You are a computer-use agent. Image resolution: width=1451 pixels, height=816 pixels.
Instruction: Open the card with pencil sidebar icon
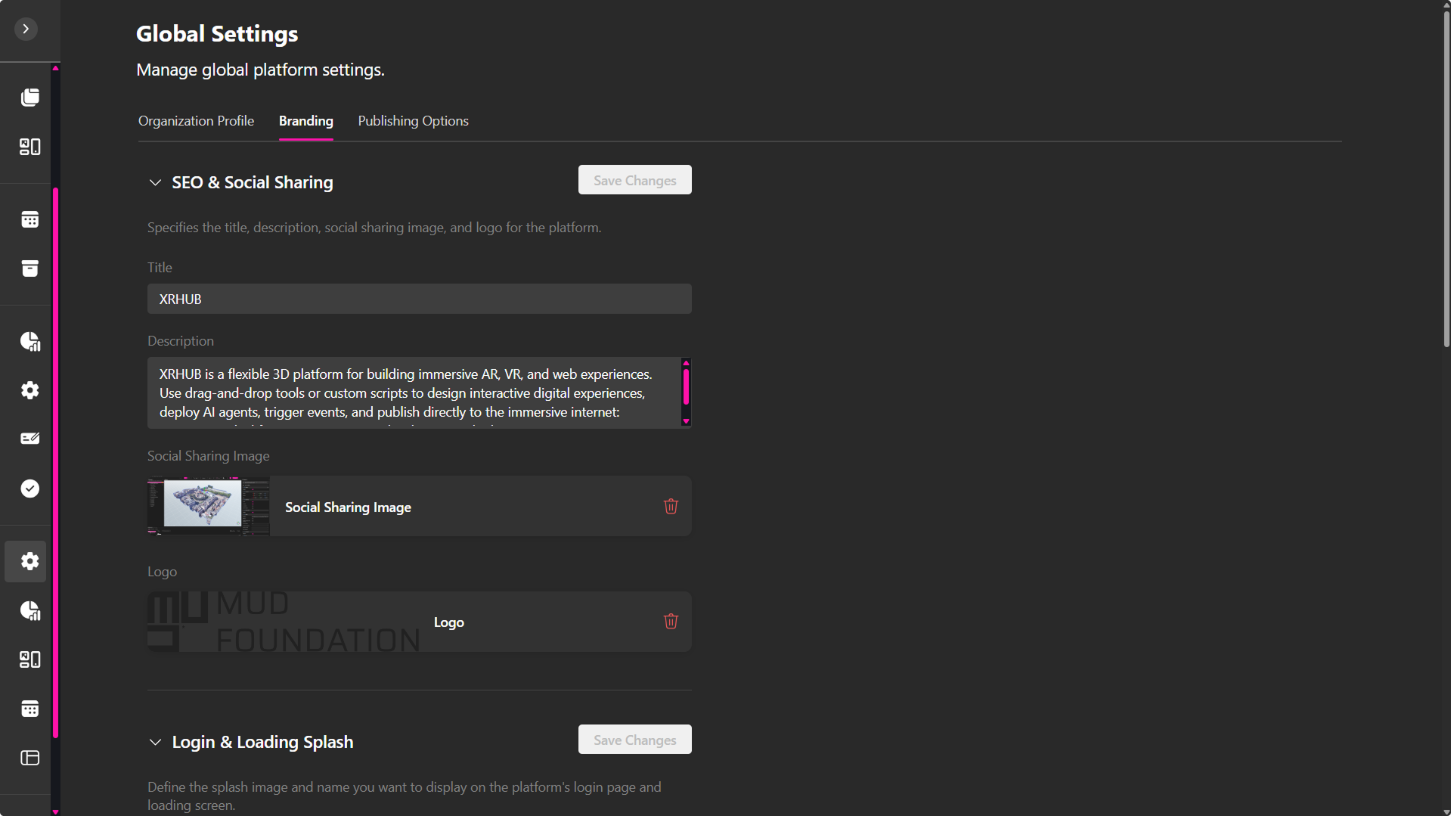(29, 439)
